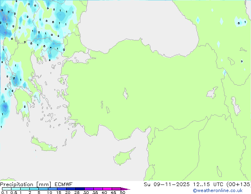Click the island of Cyprus on map
Screen dimensions: 251x194
pos(122,158)
